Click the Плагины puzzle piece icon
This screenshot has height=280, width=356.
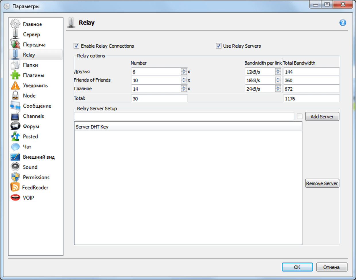coord(15,75)
